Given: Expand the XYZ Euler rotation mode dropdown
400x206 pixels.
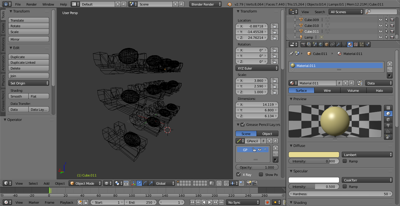Looking at the screenshot, I should click(257, 68).
